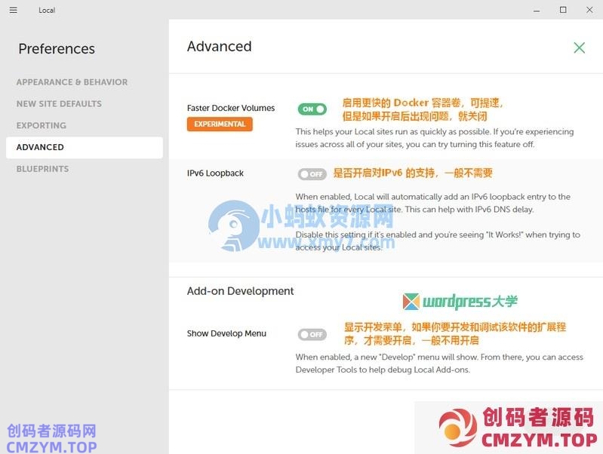
Task: Turn on Show Develop Menu toggle
Action: click(x=312, y=334)
